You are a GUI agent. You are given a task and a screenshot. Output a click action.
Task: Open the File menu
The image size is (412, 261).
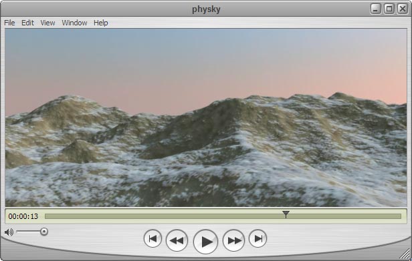click(10, 23)
